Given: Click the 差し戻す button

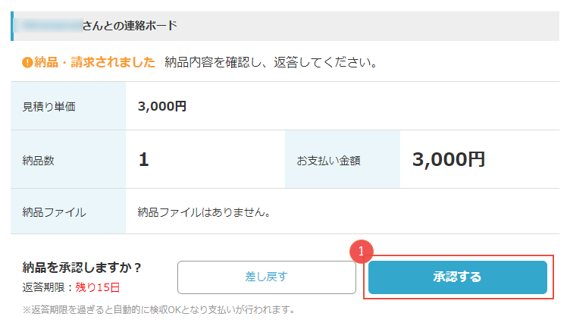Looking at the screenshot, I should 267,277.
